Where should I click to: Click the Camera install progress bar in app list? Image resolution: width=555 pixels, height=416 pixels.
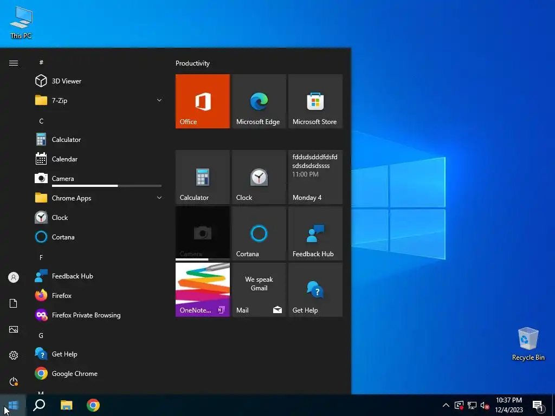click(x=107, y=186)
